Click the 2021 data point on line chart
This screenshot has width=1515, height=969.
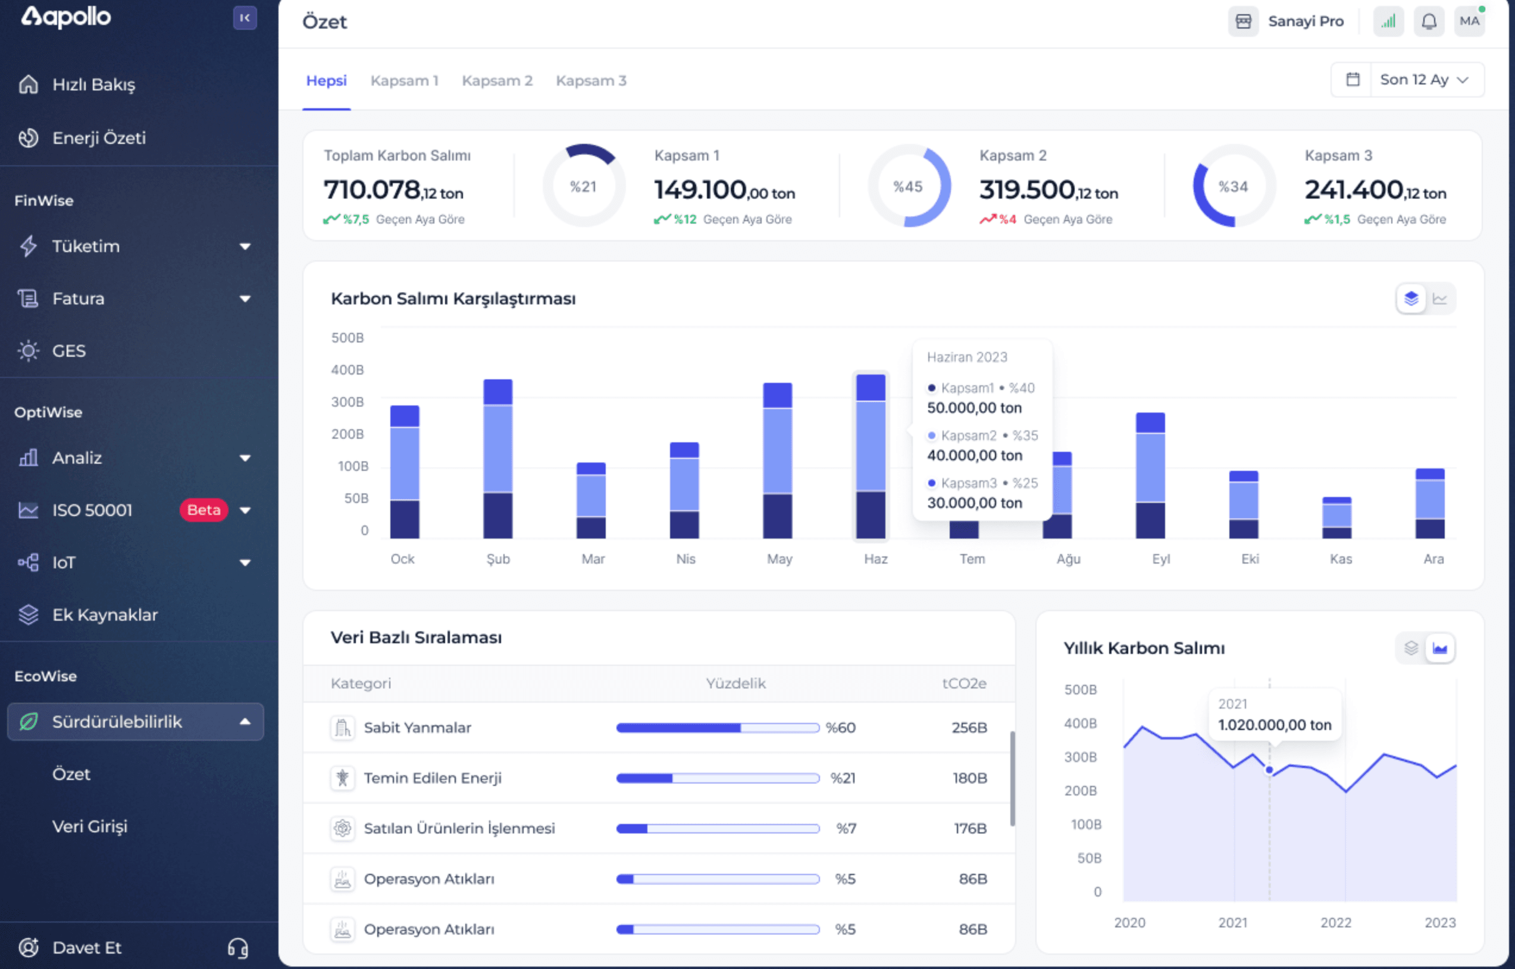(x=1269, y=770)
